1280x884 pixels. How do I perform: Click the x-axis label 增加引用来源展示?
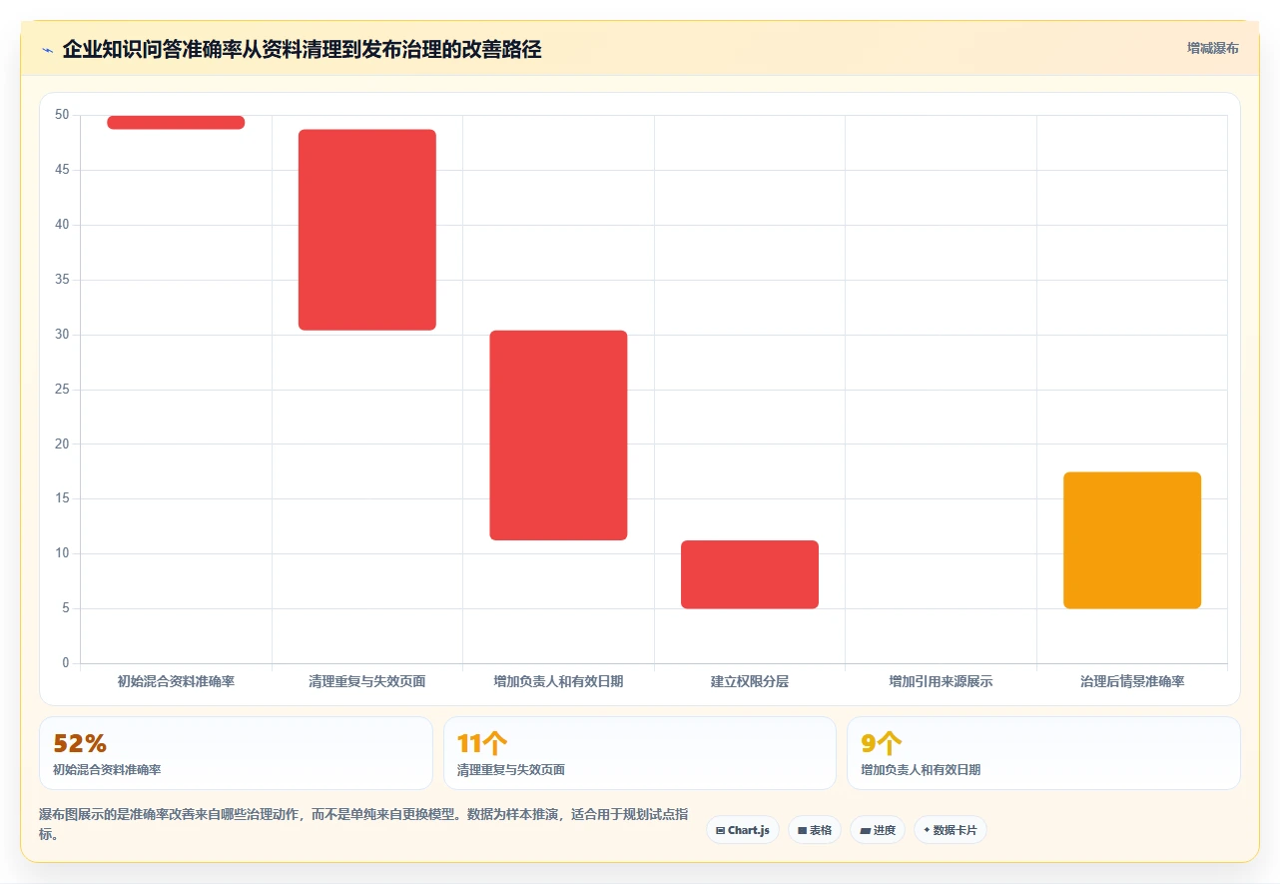click(942, 681)
